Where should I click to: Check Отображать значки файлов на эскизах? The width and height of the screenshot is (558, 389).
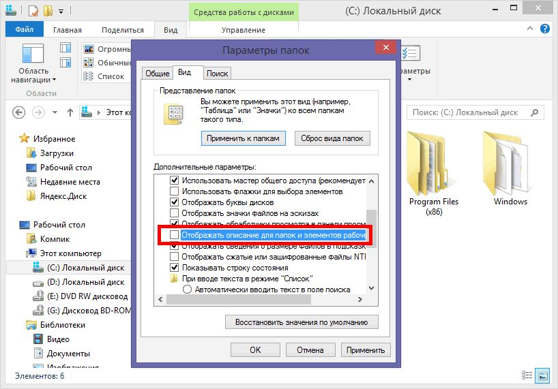point(174,213)
